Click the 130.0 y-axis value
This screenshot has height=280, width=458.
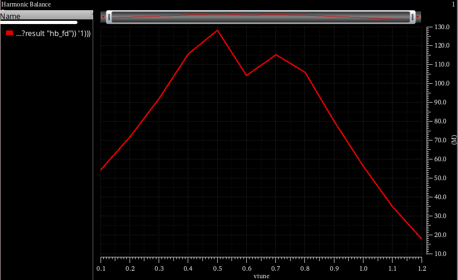[442, 27]
